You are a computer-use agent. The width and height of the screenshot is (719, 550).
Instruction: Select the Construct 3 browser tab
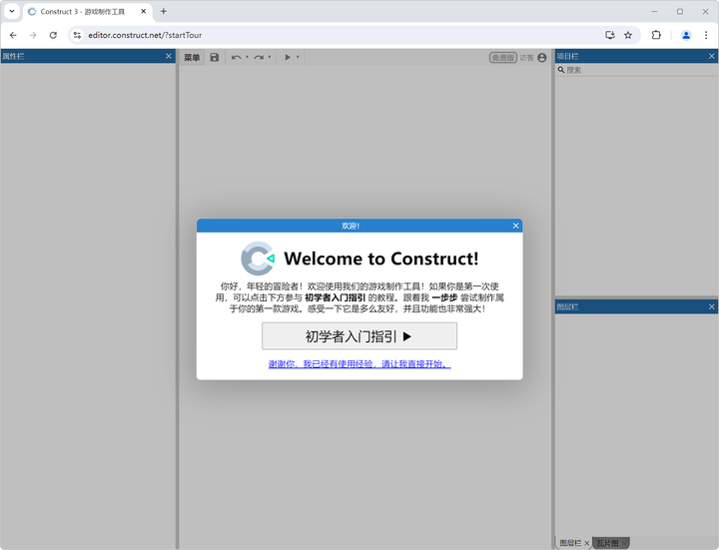pos(87,11)
